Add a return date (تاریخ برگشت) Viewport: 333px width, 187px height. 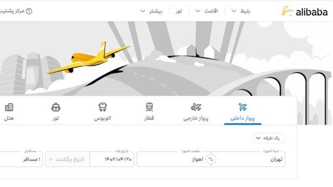[67, 159]
